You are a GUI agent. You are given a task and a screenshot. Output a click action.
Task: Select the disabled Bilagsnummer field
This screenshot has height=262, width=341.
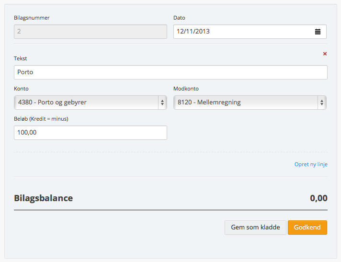tap(90, 32)
